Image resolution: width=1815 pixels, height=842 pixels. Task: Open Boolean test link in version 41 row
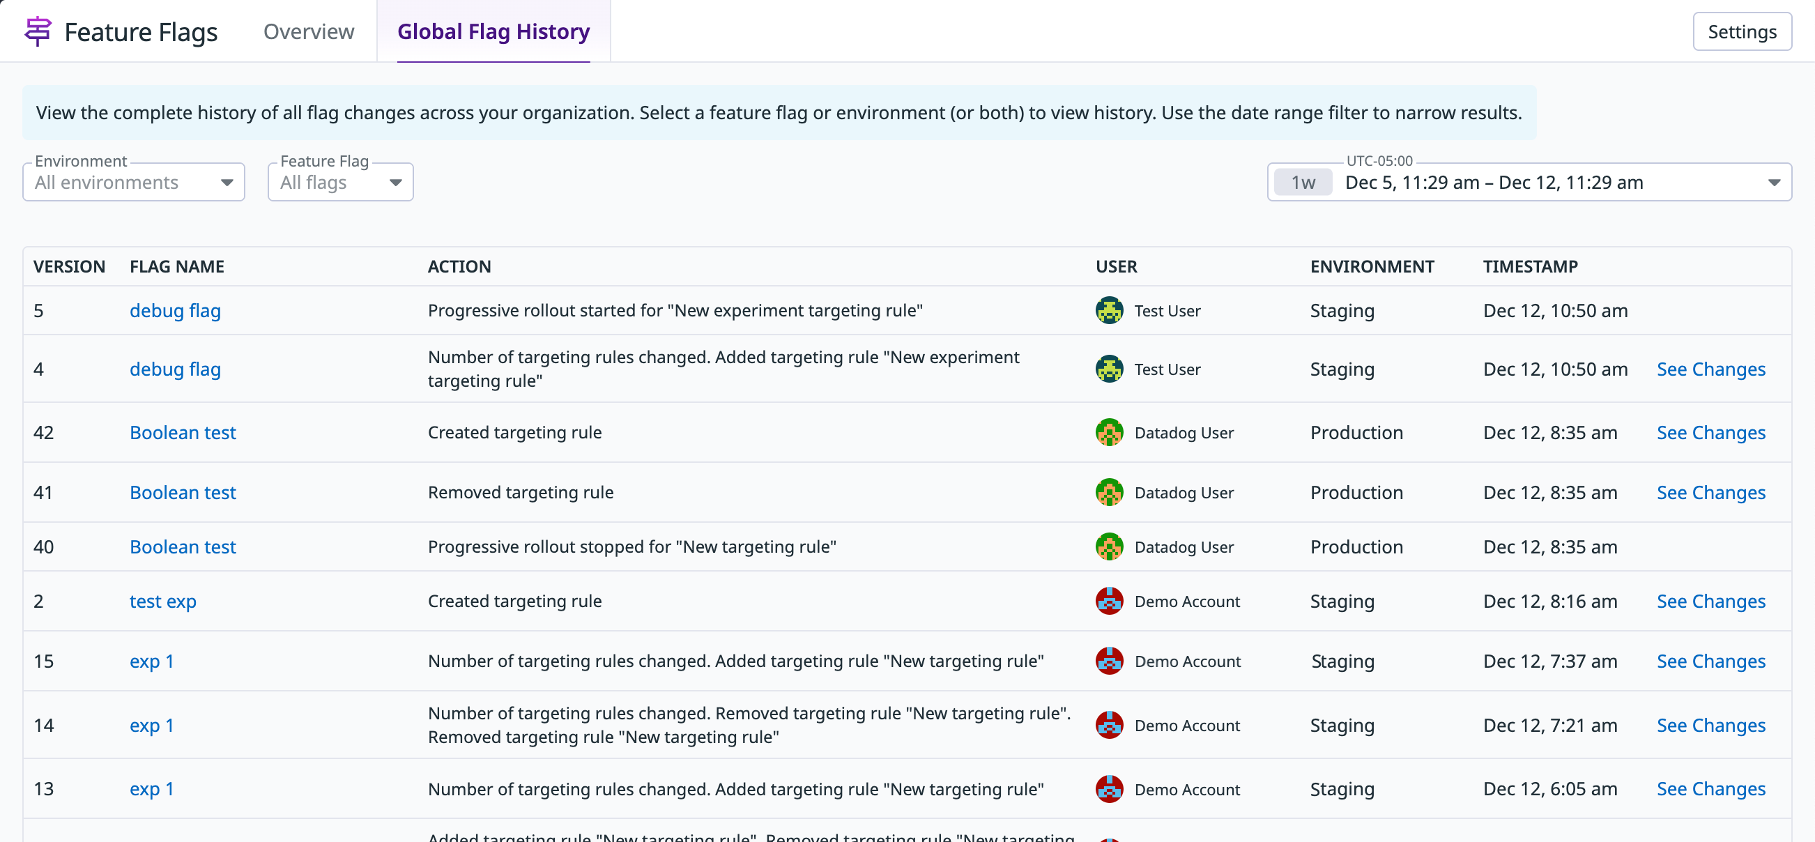[x=183, y=493]
